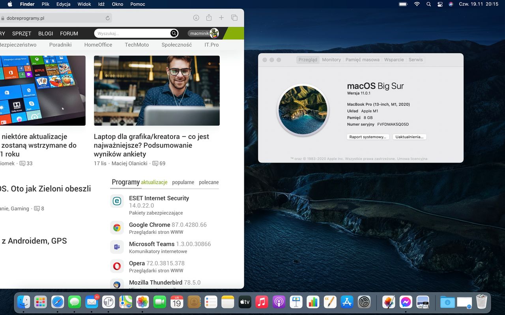Launch Messenger from the Dock
Viewport: 505px width, 315px height.
[x=406, y=302]
